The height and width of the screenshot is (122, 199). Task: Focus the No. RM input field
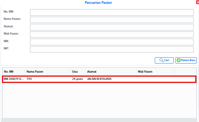point(112,12)
